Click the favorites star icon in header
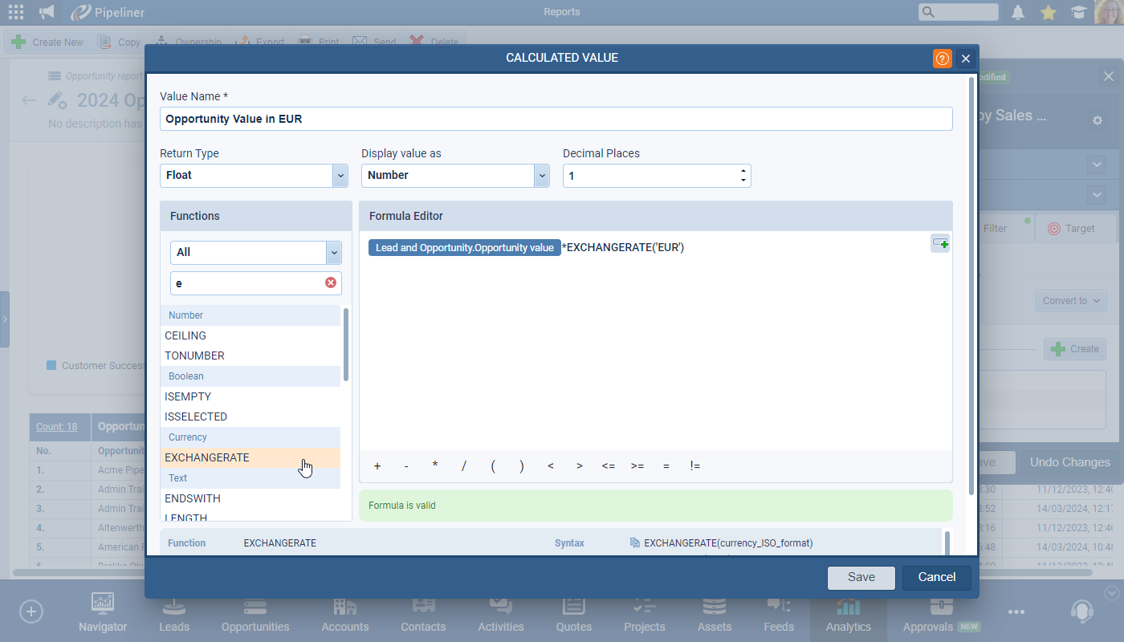This screenshot has height=642, width=1124. pos(1048,12)
